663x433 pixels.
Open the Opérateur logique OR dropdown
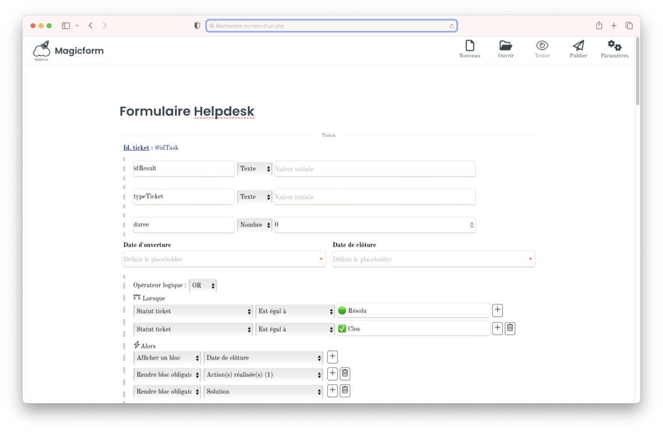click(203, 286)
